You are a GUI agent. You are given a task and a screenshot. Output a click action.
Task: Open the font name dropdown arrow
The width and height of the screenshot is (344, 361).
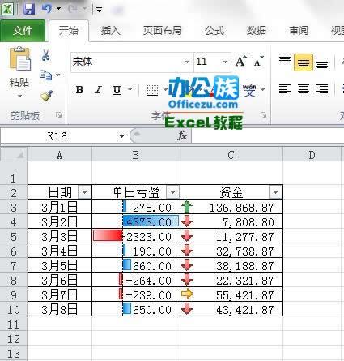click(187, 62)
